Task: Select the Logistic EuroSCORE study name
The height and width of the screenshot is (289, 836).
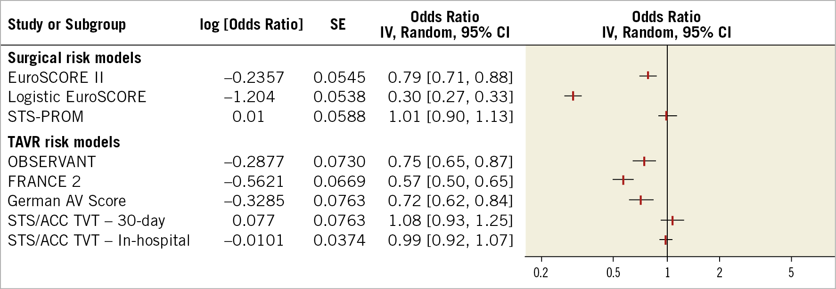Action: 77,97
